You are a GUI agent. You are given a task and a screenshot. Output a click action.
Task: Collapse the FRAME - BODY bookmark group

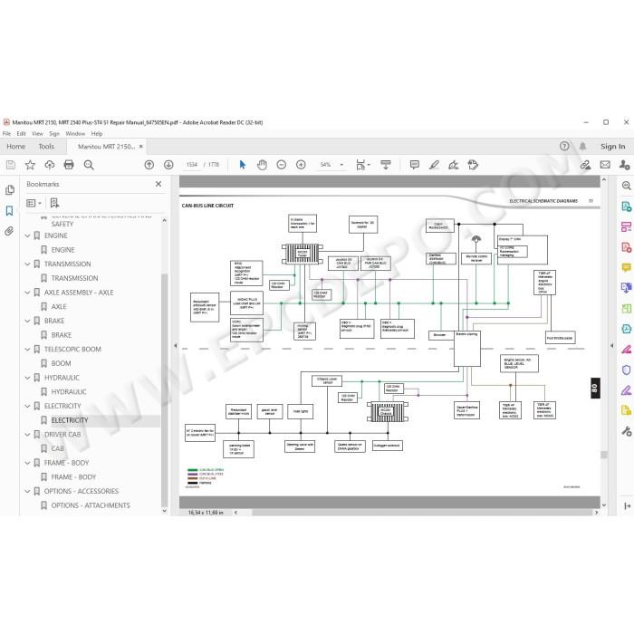[27, 463]
